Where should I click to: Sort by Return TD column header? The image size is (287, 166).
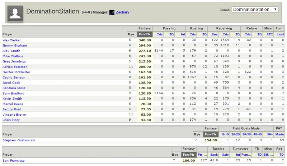(x=259, y=34)
